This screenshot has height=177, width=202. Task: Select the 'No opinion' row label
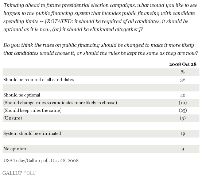coord(15,149)
